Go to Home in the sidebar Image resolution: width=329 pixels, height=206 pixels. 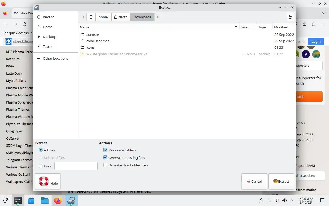[56, 27]
